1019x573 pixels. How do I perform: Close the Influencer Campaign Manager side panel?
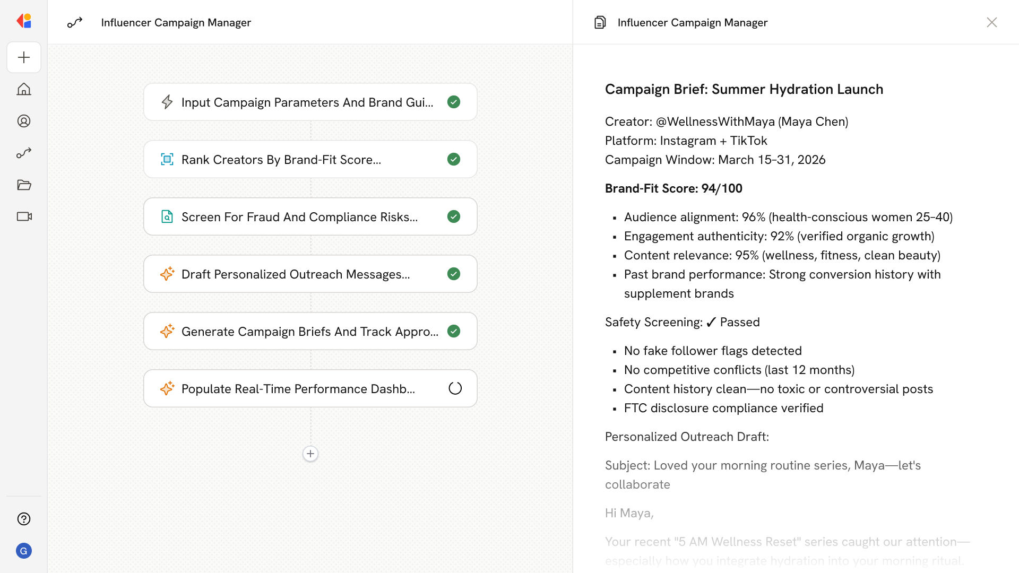[x=991, y=22]
